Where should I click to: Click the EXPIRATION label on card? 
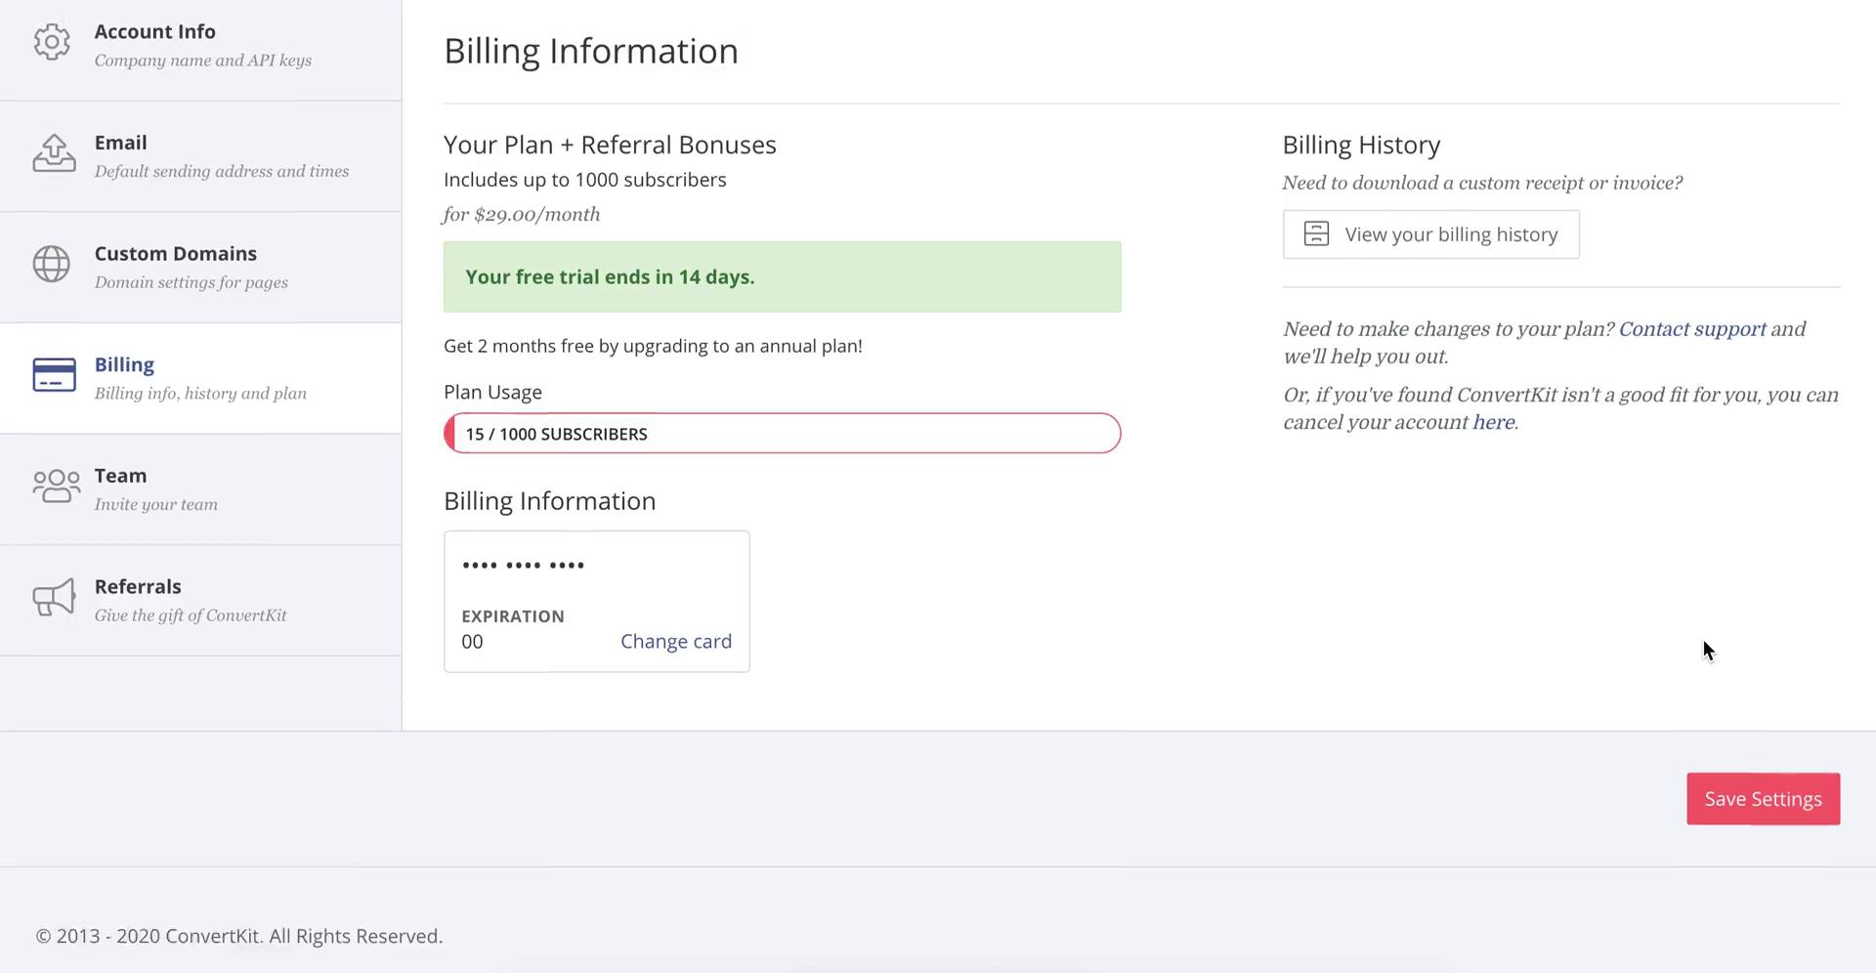[x=513, y=616]
